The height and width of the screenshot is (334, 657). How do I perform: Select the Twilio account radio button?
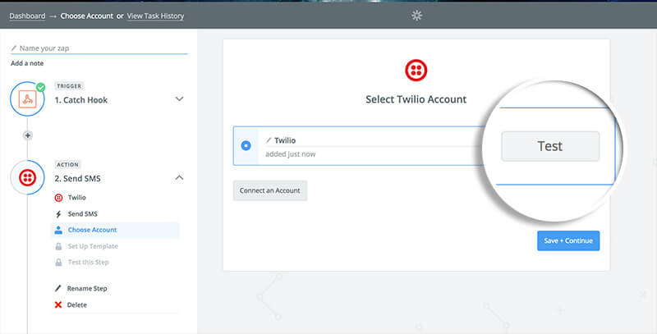(x=246, y=145)
